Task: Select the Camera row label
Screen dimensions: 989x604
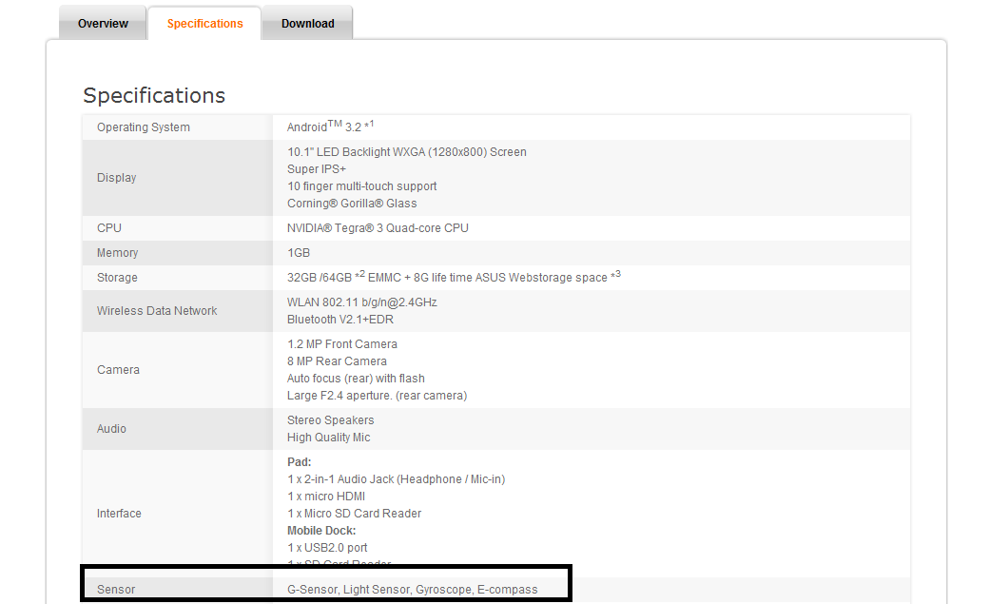Action: [x=118, y=370]
